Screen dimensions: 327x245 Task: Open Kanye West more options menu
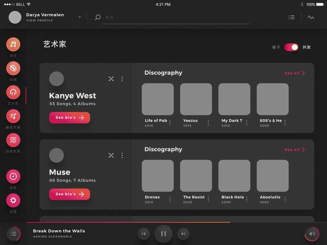(x=122, y=79)
